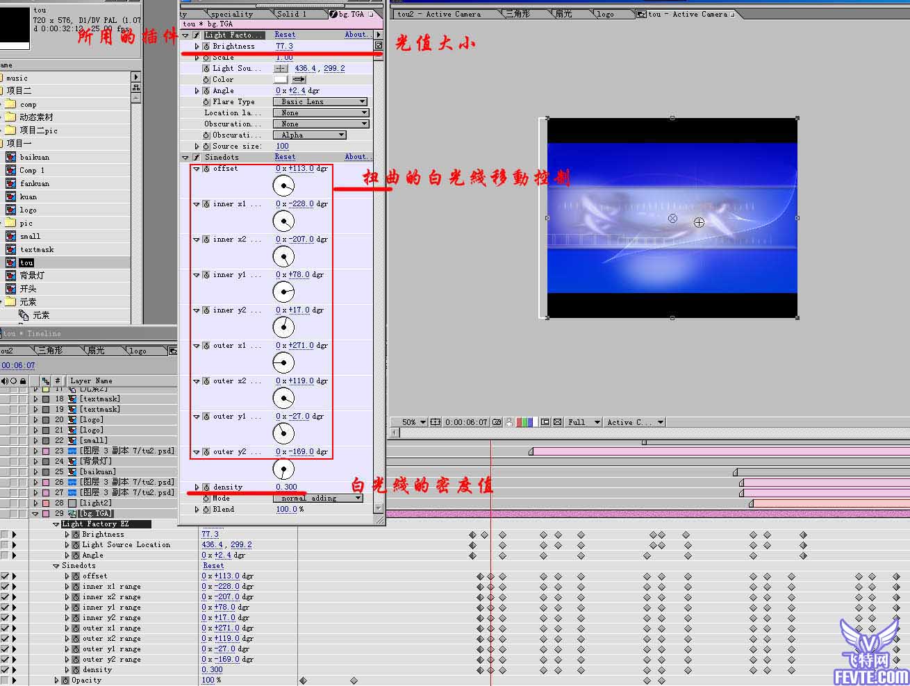Pick the Color eyedropper in Light Factory
910x686 pixels.
click(x=299, y=80)
